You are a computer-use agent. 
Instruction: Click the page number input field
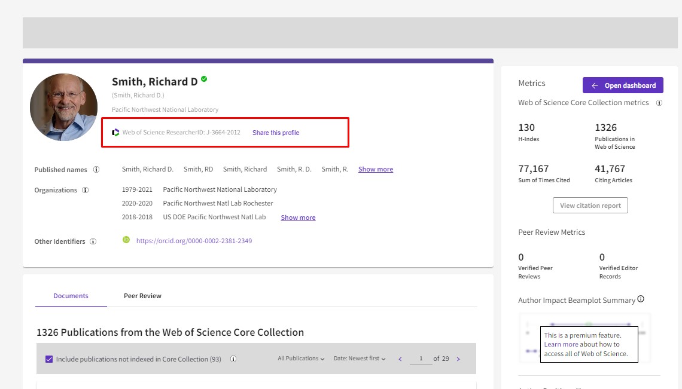tap(421, 359)
